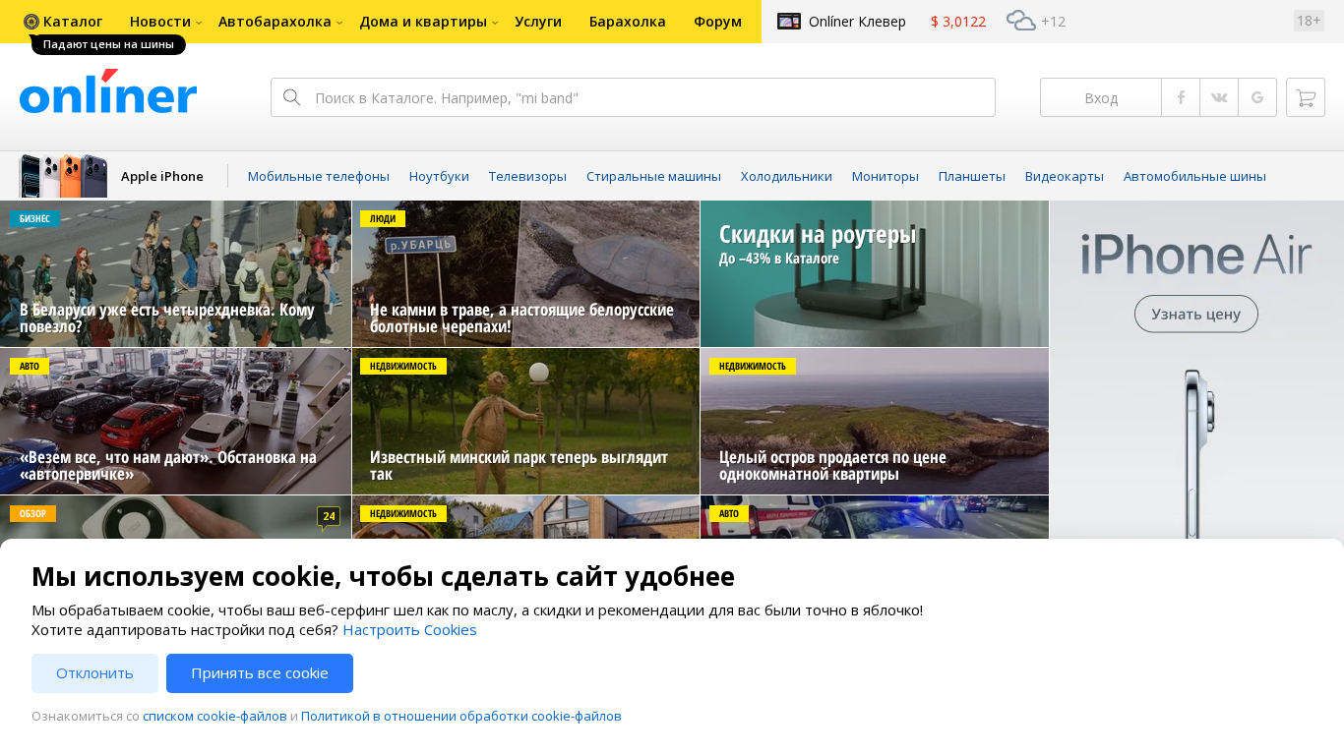1344x755 pixels.
Task: Click the Каталог menu label
Action: 73,22
